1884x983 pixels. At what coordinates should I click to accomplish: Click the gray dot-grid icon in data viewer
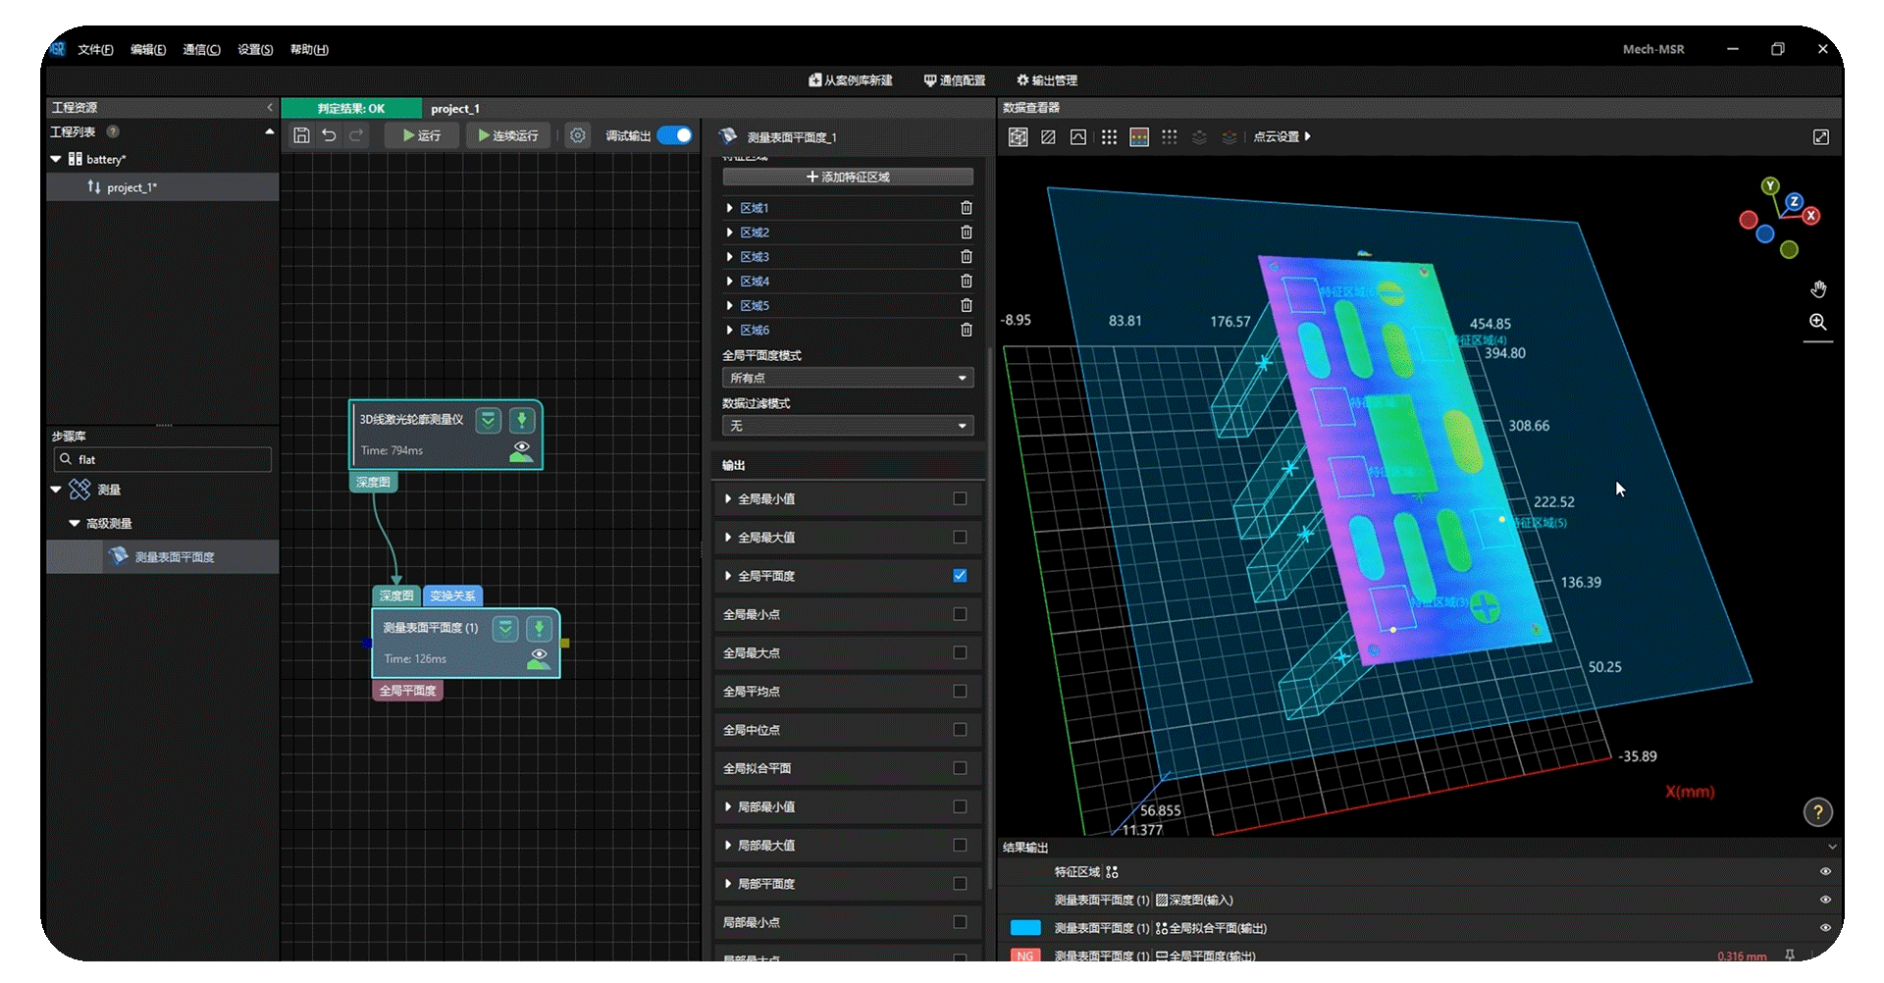click(1170, 137)
